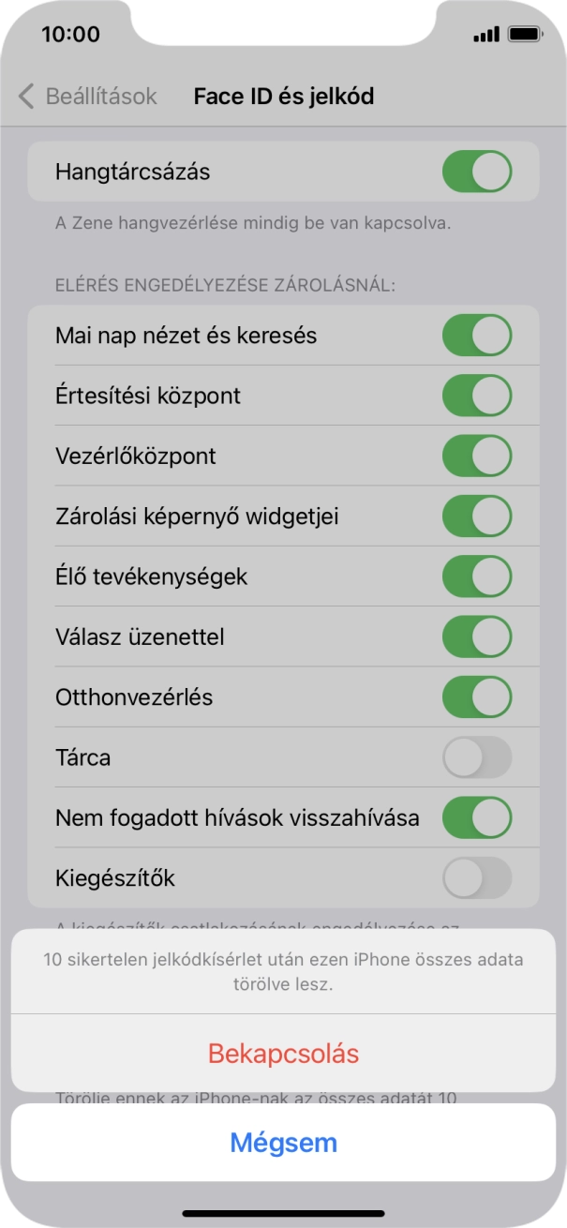Enable the Tárca toggle
Image resolution: width=567 pixels, height=1228 pixels.
(479, 757)
